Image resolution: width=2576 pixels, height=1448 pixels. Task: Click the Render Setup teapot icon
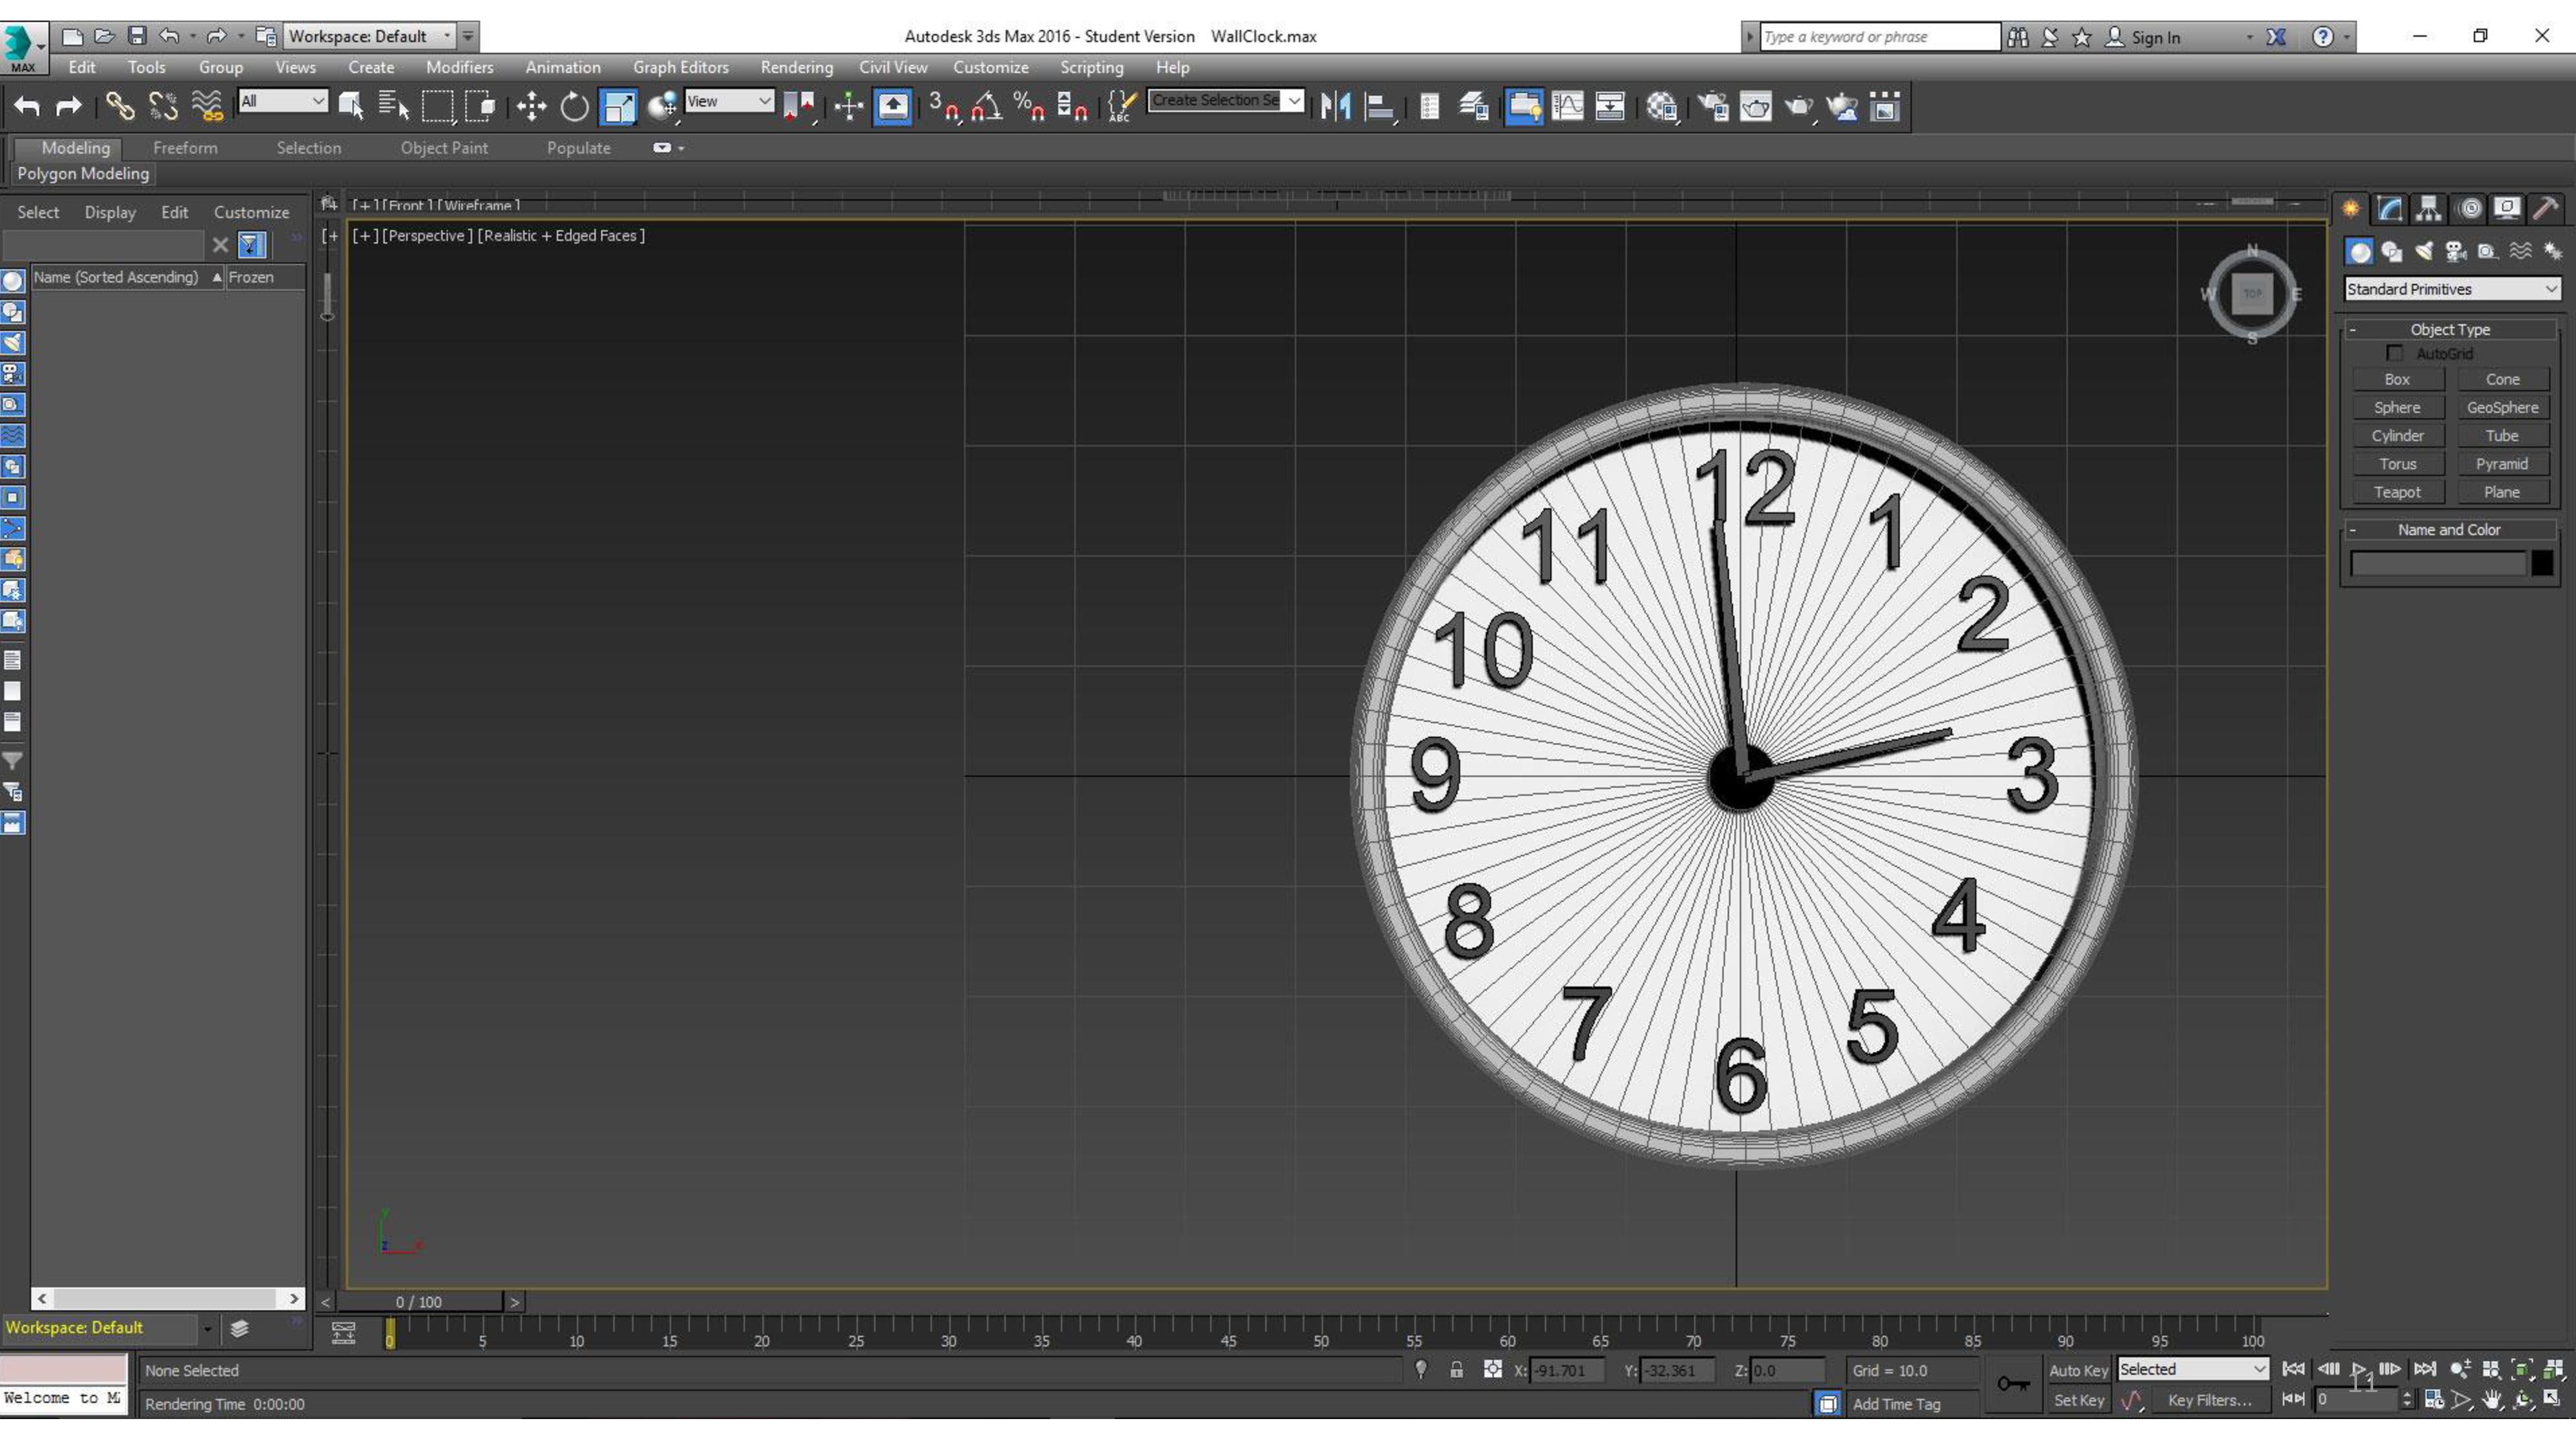click(1712, 106)
